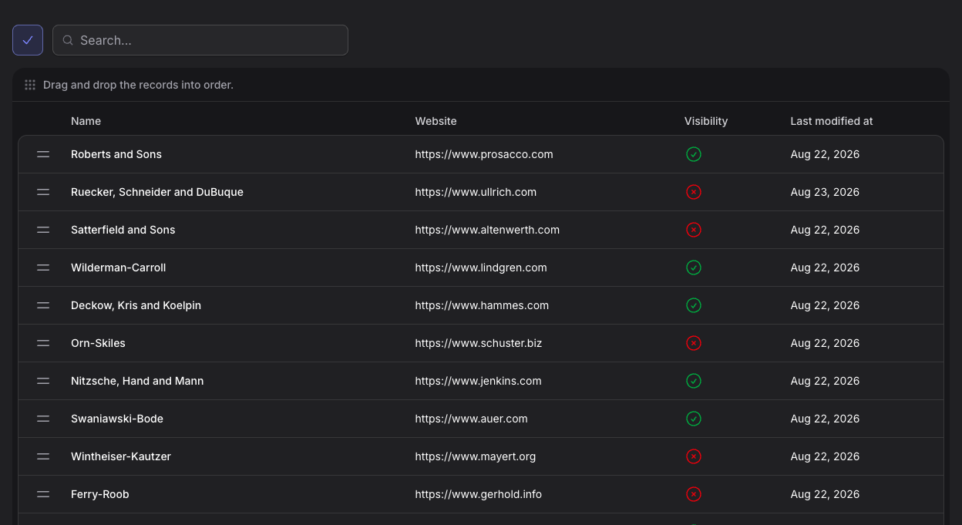The width and height of the screenshot is (962, 525).
Task: Click red visibility cross for Orn-Skiles
Action: (x=694, y=343)
